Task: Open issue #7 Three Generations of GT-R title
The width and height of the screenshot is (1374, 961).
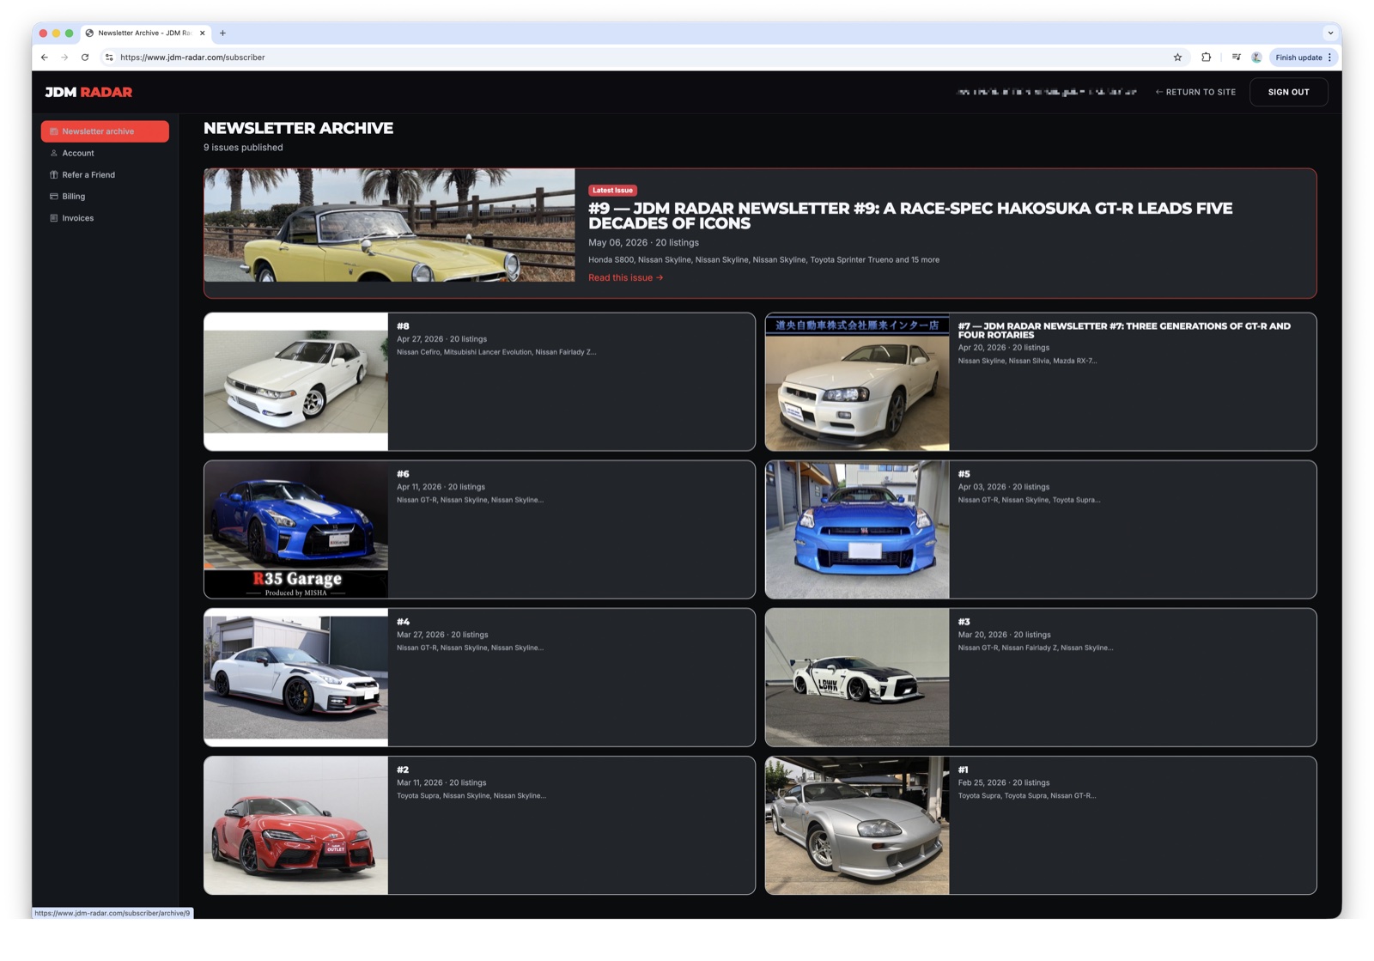Action: (x=1124, y=331)
